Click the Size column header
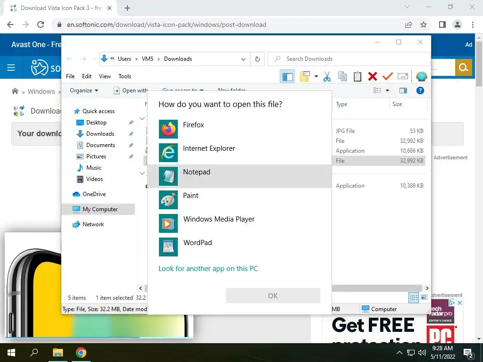This screenshot has height=362, width=483. (397, 104)
